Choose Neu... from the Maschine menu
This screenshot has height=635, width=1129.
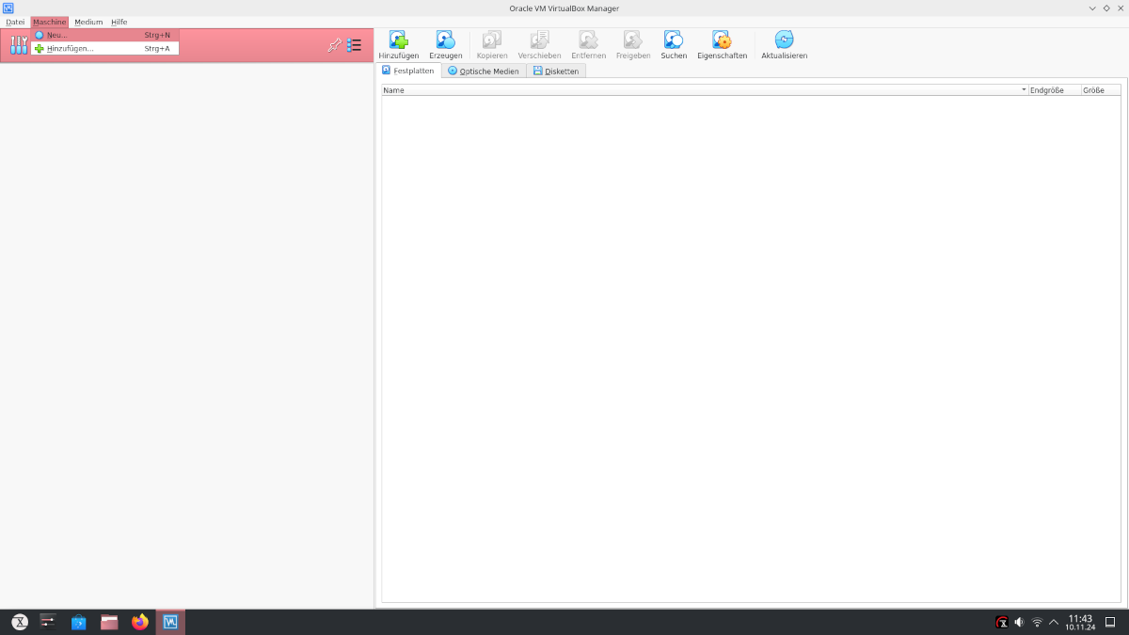(104, 35)
